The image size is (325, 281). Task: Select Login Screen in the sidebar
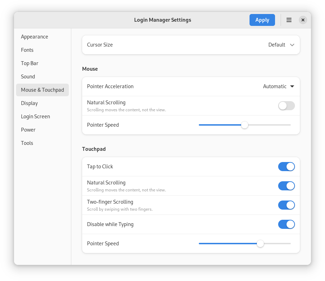point(35,117)
